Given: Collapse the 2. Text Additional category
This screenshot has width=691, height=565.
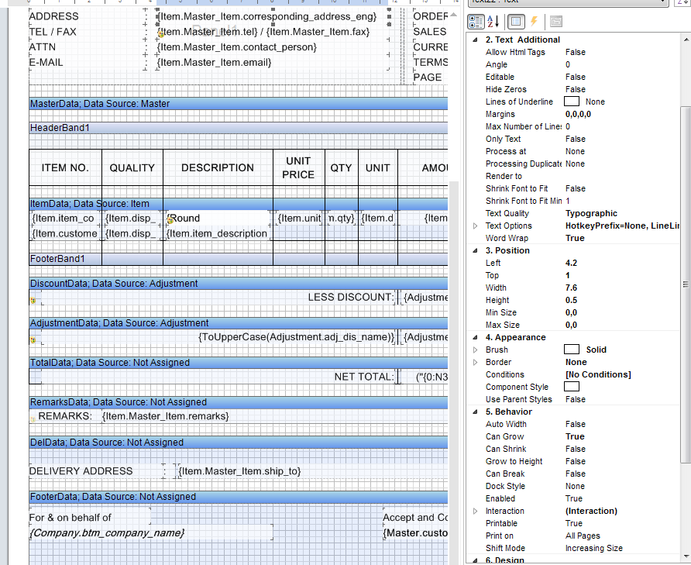Looking at the screenshot, I should (x=475, y=40).
